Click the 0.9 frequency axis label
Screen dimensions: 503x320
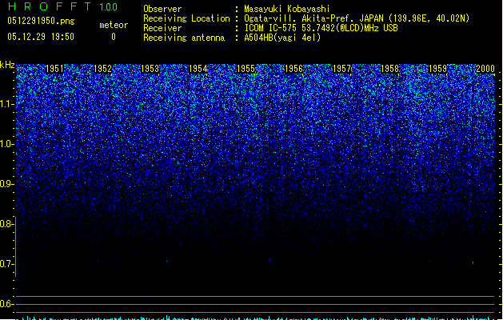[6, 184]
